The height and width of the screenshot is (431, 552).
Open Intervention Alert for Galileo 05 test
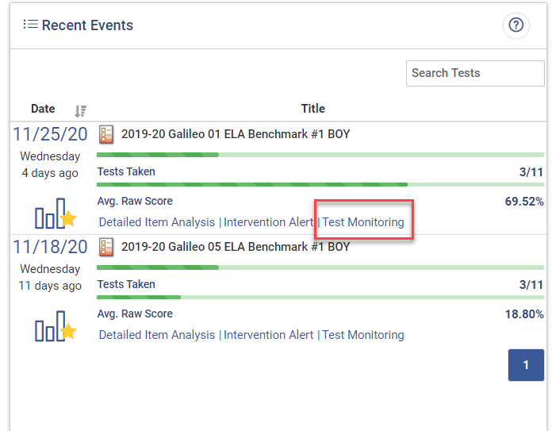pos(268,335)
